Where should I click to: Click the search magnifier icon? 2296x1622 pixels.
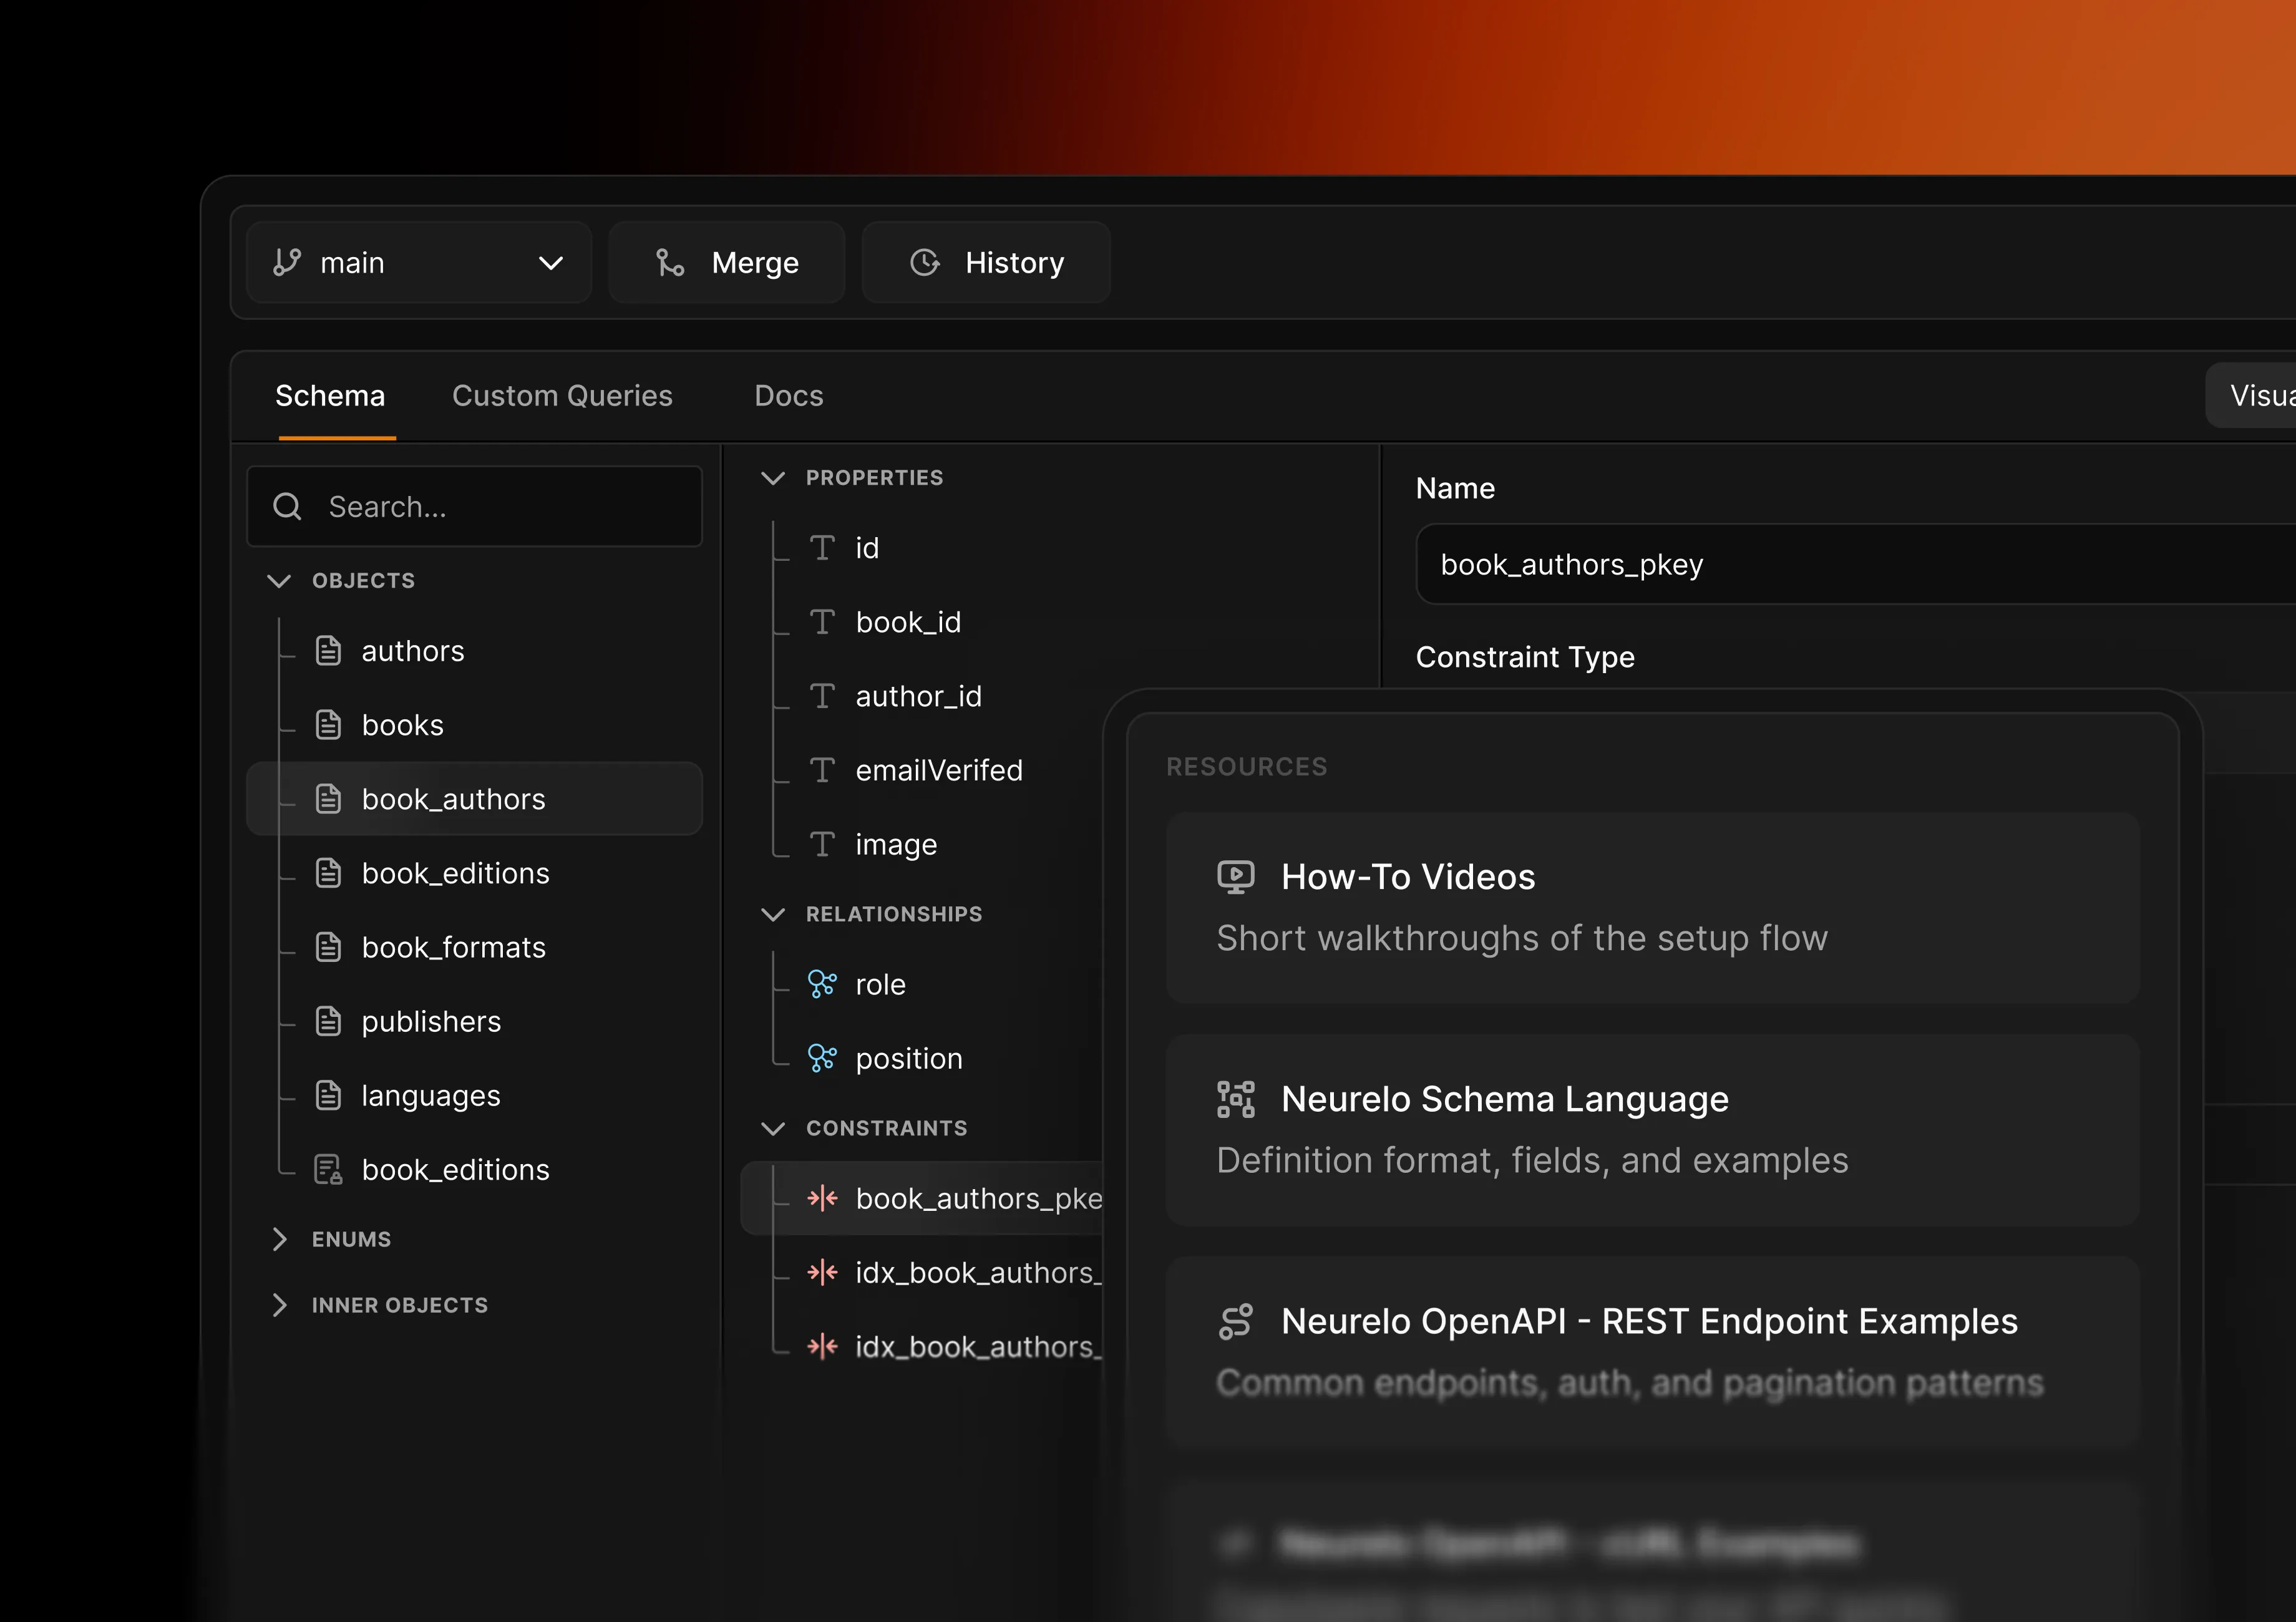point(287,506)
